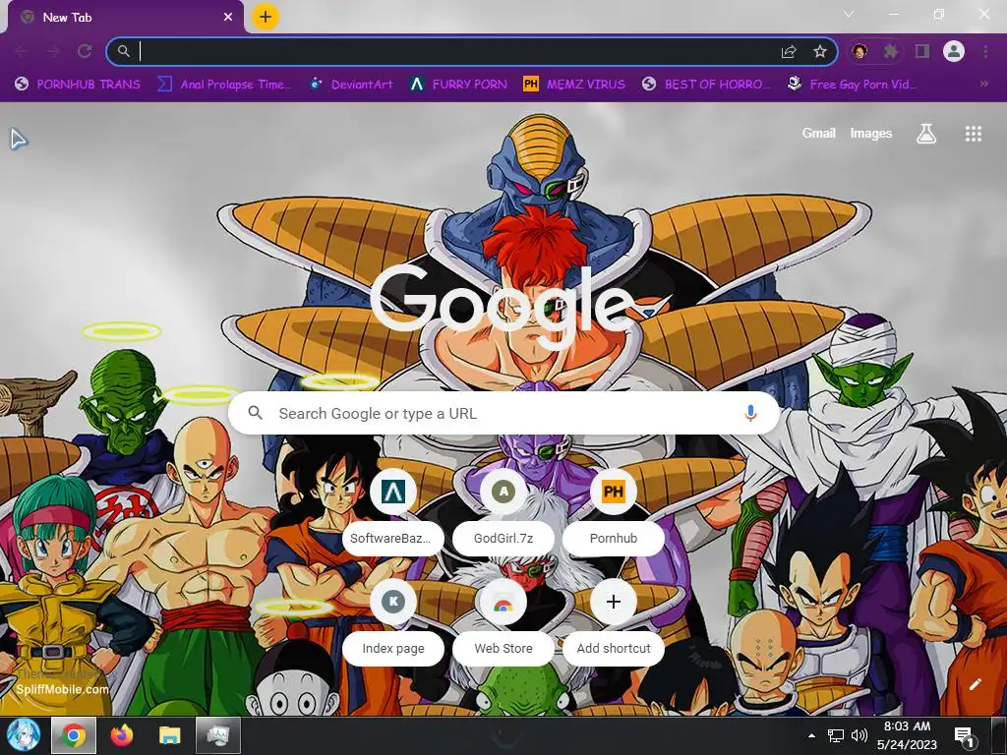
Task: Open the Extensions puzzle piece menu
Action: tap(890, 51)
